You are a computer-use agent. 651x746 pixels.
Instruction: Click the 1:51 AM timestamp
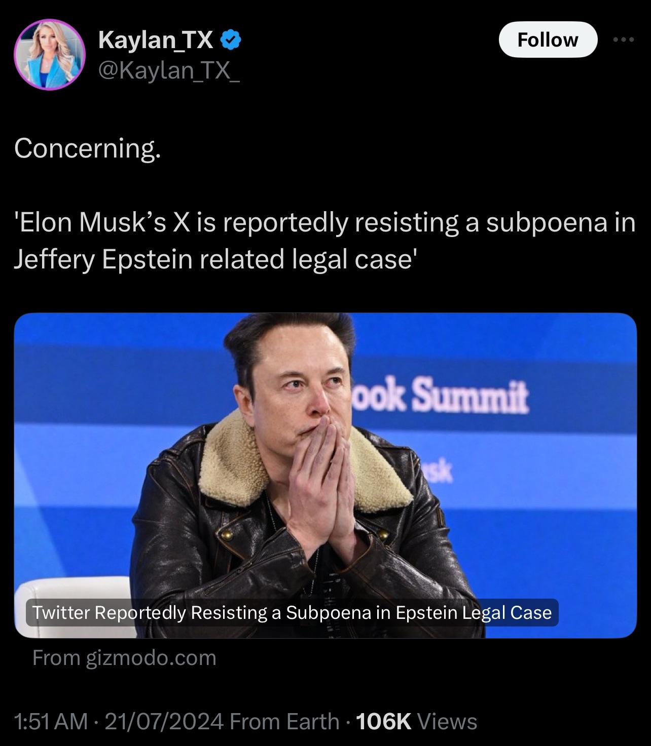[x=51, y=721]
